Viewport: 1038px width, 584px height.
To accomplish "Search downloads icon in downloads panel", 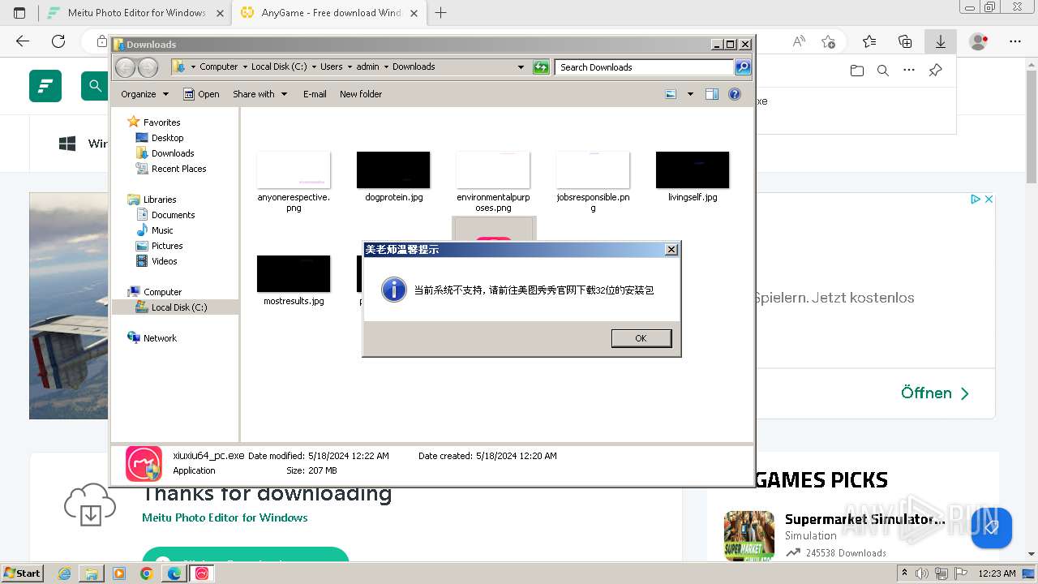I will (883, 71).
